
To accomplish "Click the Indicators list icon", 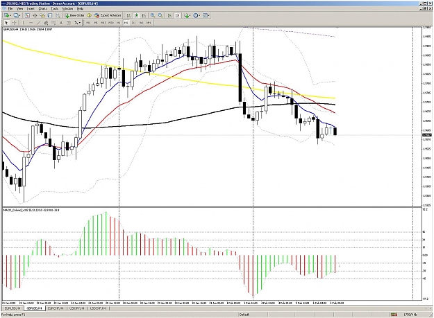I will click(x=187, y=15).
